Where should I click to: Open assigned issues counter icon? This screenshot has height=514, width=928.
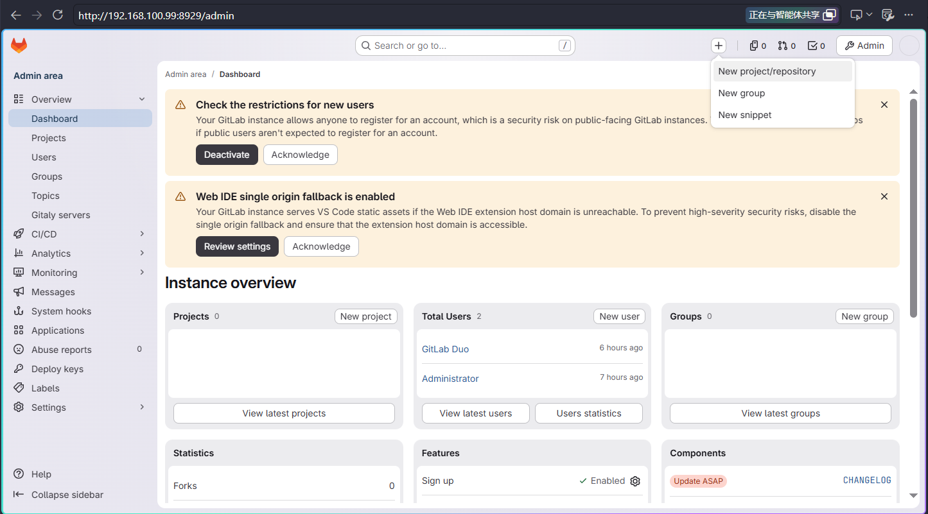pos(758,46)
